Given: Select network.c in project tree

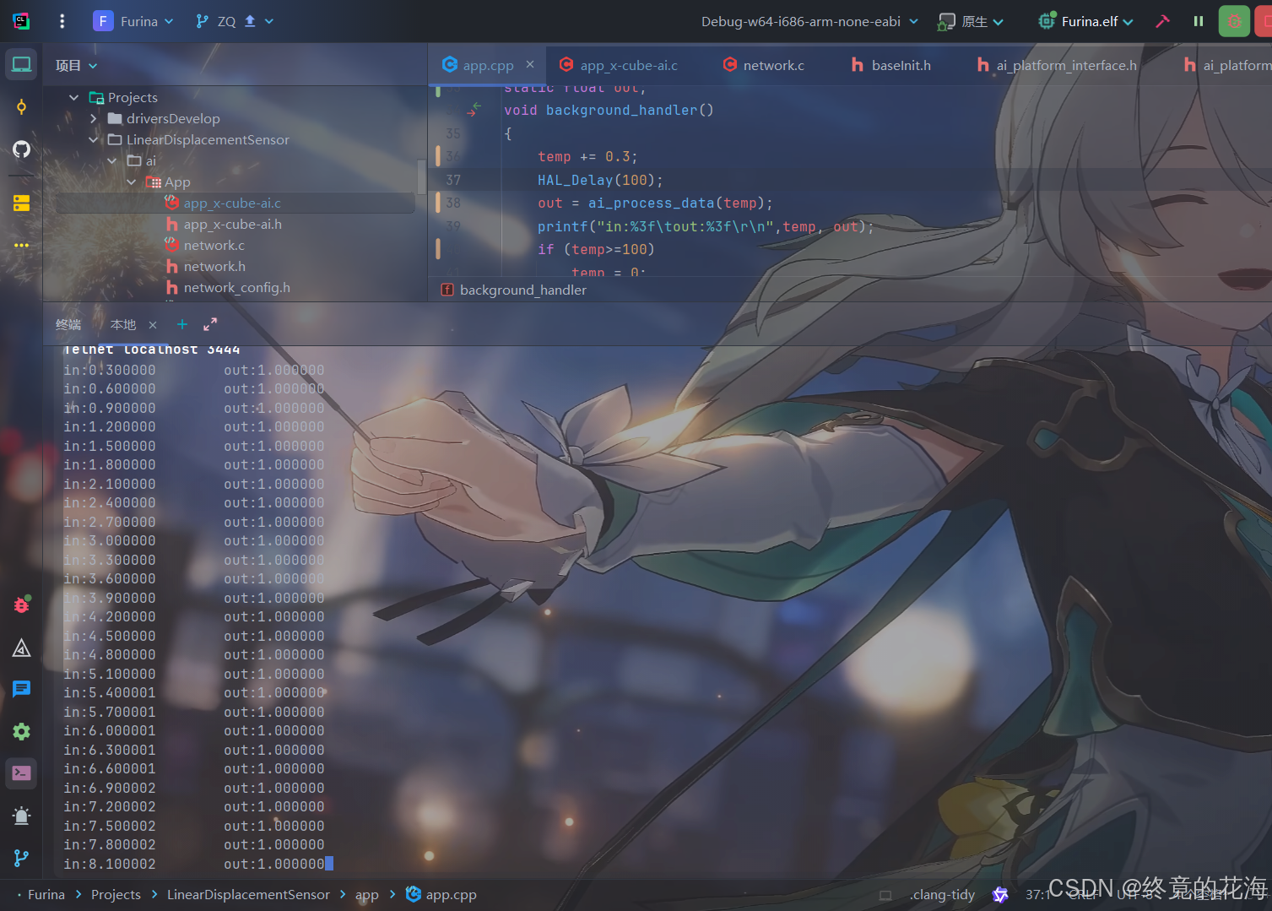Looking at the screenshot, I should (x=214, y=246).
